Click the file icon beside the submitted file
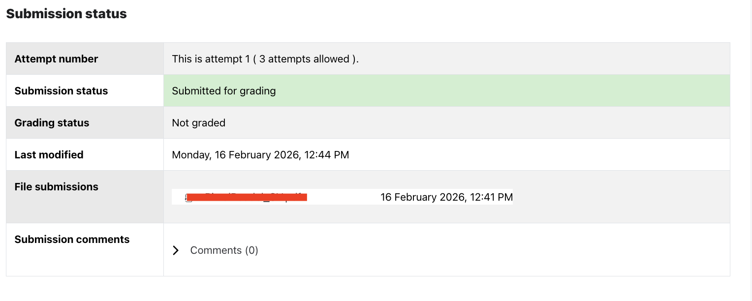 [188, 198]
